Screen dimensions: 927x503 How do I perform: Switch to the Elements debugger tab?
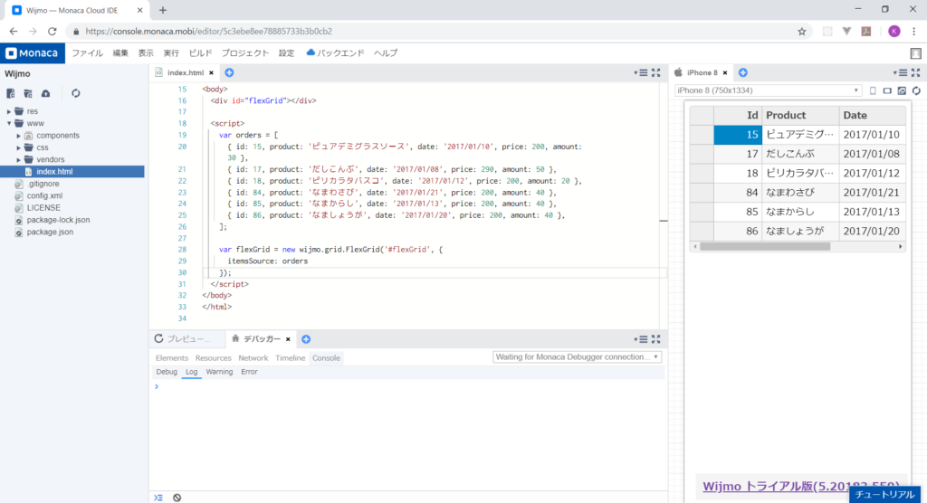point(171,358)
